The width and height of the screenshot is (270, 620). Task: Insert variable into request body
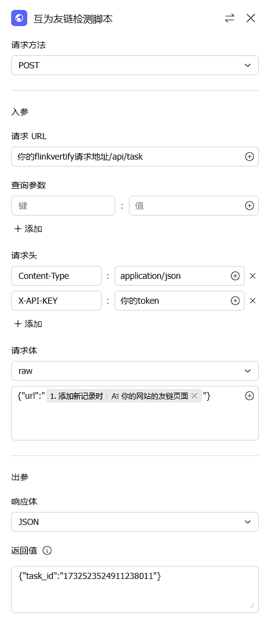pyautogui.click(x=249, y=396)
